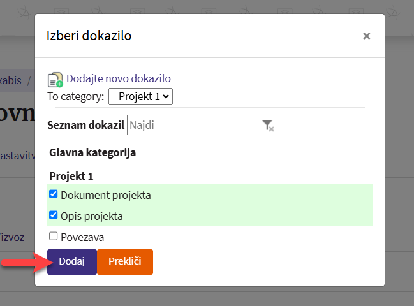Focus the Najdi search field
This screenshot has height=306, width=414.
(x=193, y=126)
